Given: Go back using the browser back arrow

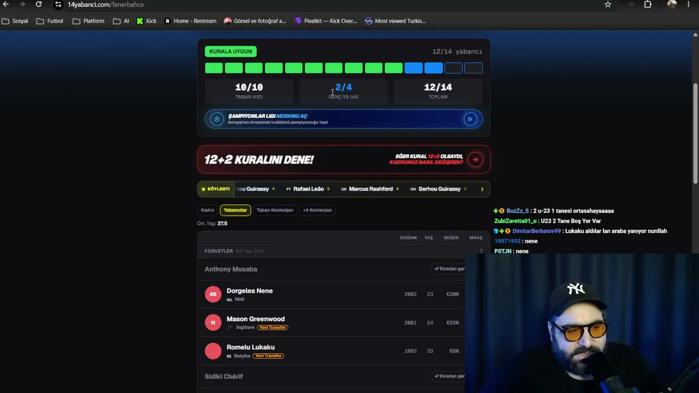Looking at the screenshot, I should coord(6,4).
